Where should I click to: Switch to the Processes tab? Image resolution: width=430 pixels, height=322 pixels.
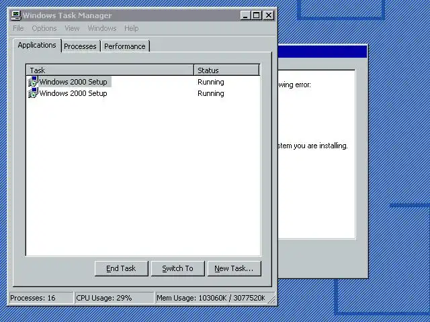coord(80,46)
